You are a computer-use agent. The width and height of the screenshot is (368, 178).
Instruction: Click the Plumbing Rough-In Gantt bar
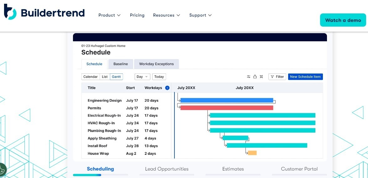click(263, 130)
